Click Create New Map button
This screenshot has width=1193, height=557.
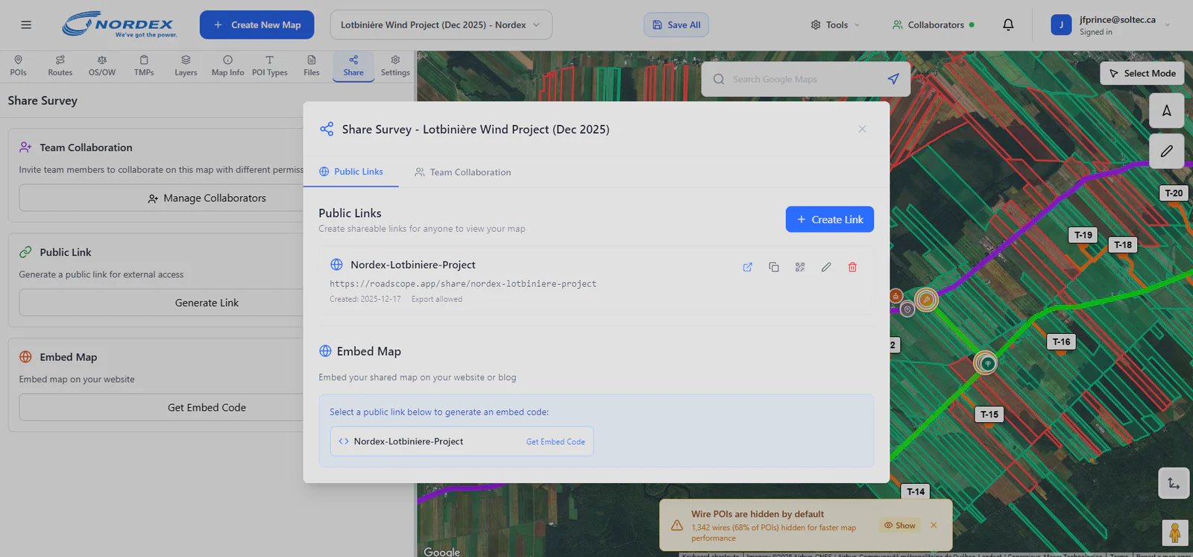[257, 25]
